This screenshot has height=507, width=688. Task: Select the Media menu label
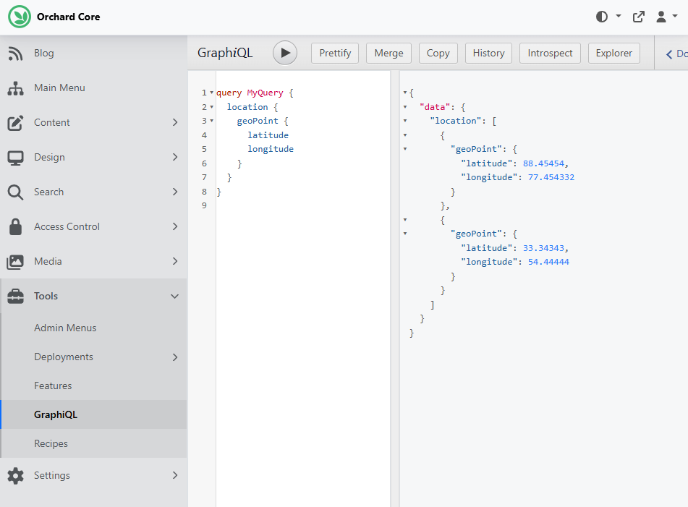[48, 261]
